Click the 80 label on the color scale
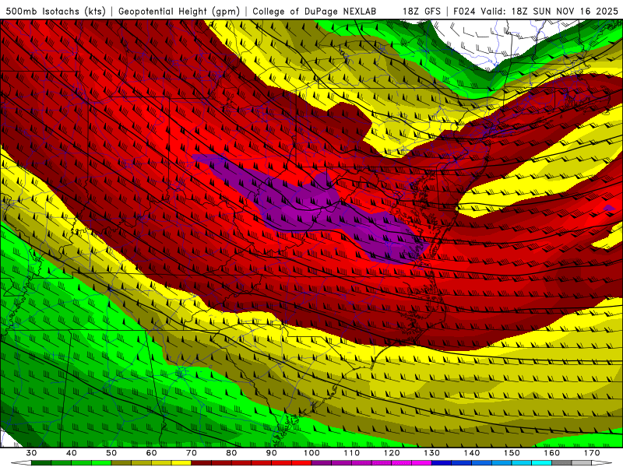The height and width of the screenshot is (467, 623). [231, 453]
